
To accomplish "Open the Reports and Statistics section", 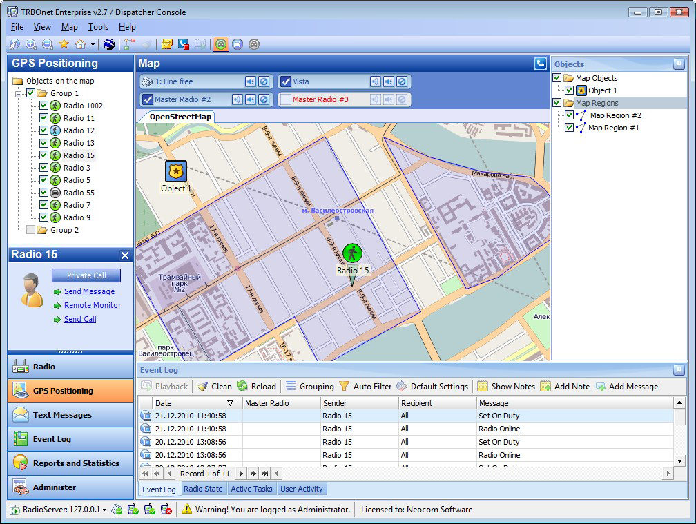I will pyautogui.click(x=70, y=463).
